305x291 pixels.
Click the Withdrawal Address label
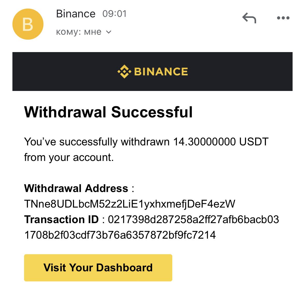(76, 188)
